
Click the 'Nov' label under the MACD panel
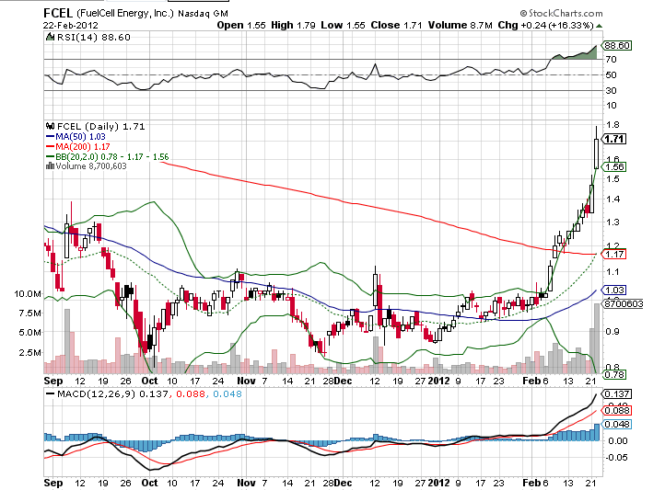(247, 483)
